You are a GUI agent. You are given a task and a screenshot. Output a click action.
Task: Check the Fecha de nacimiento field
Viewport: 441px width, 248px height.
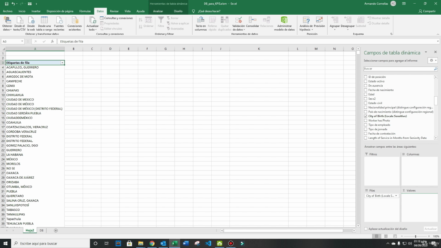tap(366, 90)
